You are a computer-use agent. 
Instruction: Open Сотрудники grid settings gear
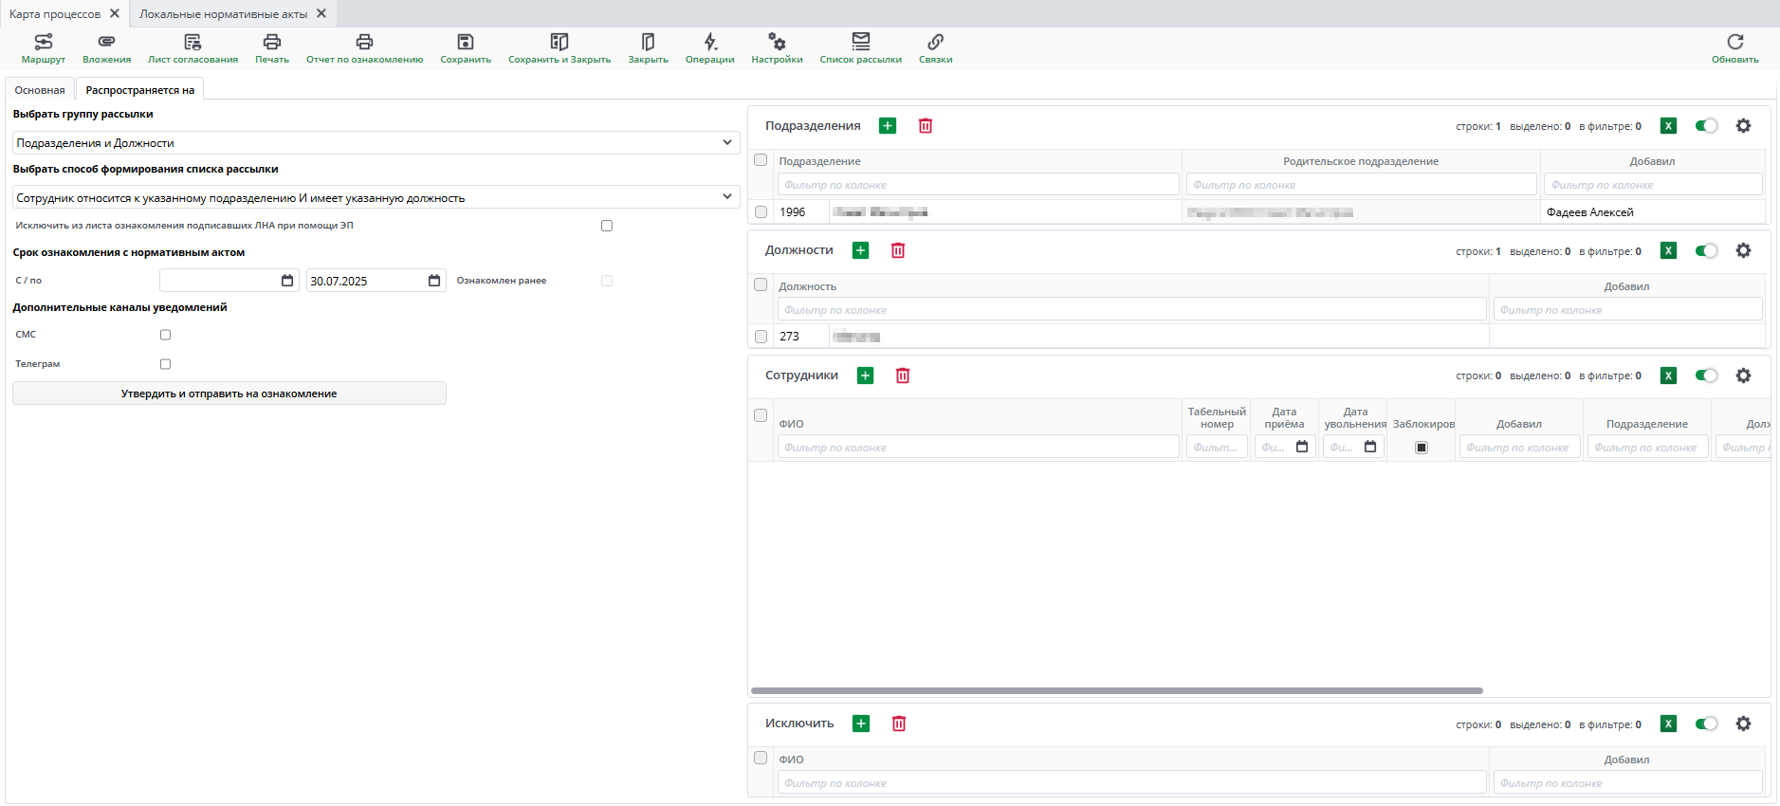click(x=1743, y=376)
